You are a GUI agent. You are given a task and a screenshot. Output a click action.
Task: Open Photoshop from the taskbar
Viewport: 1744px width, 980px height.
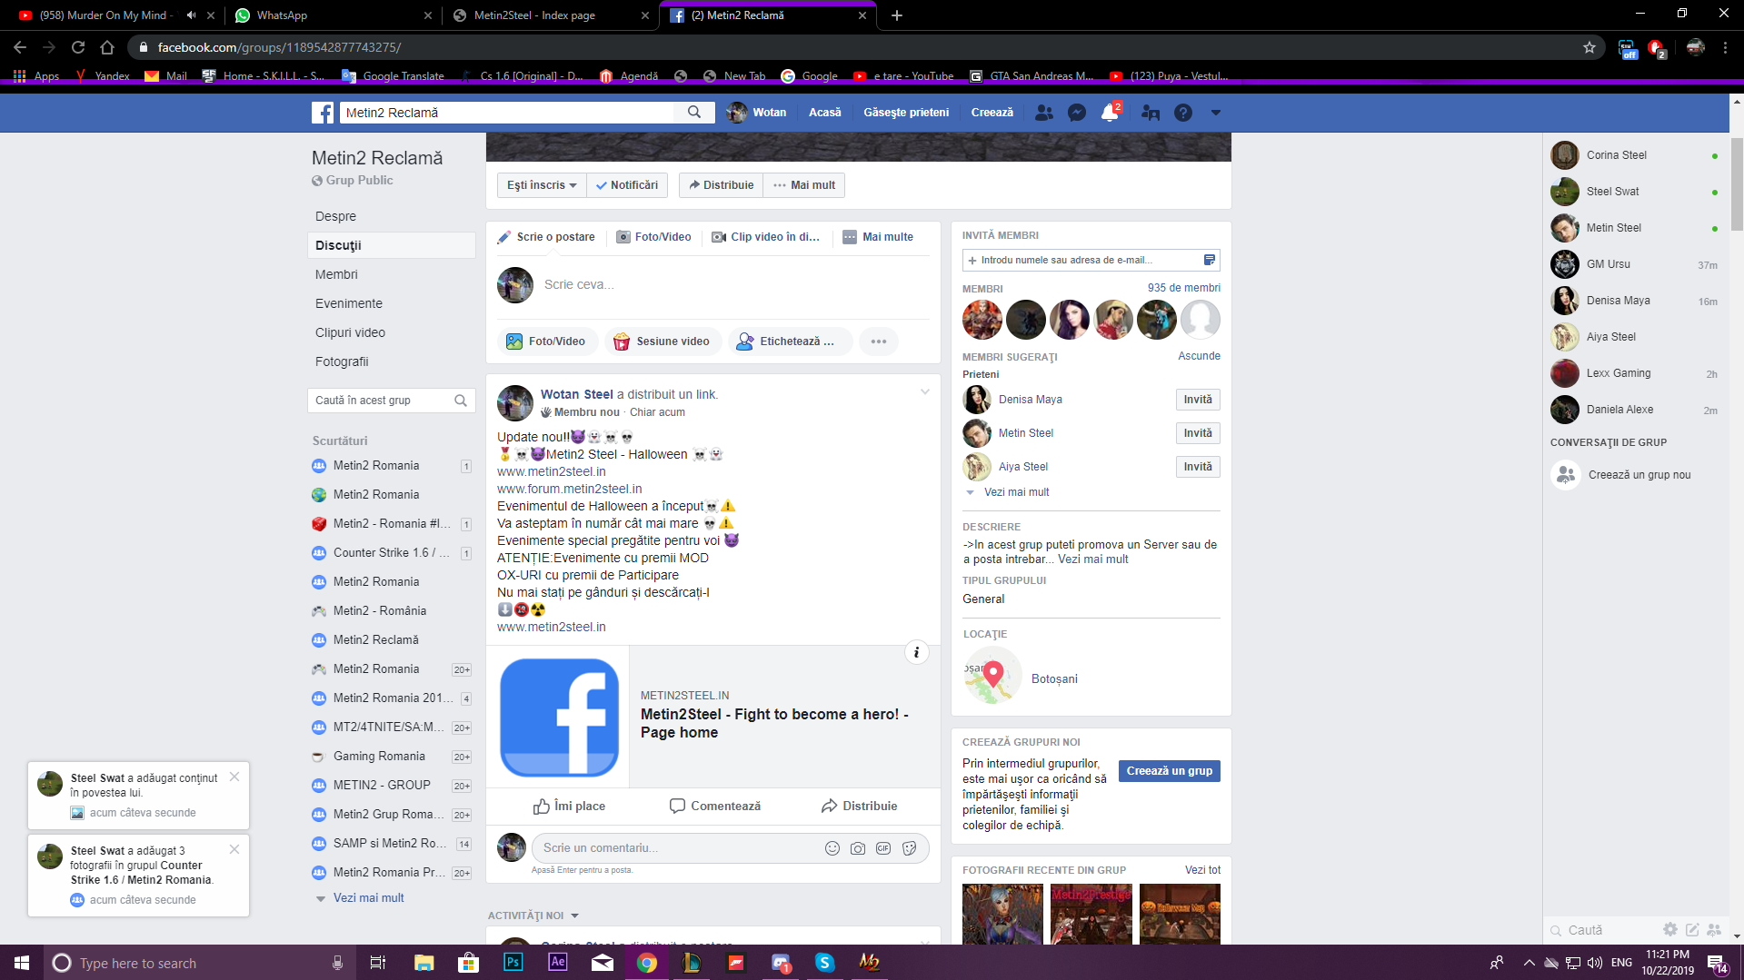point(513,962)
